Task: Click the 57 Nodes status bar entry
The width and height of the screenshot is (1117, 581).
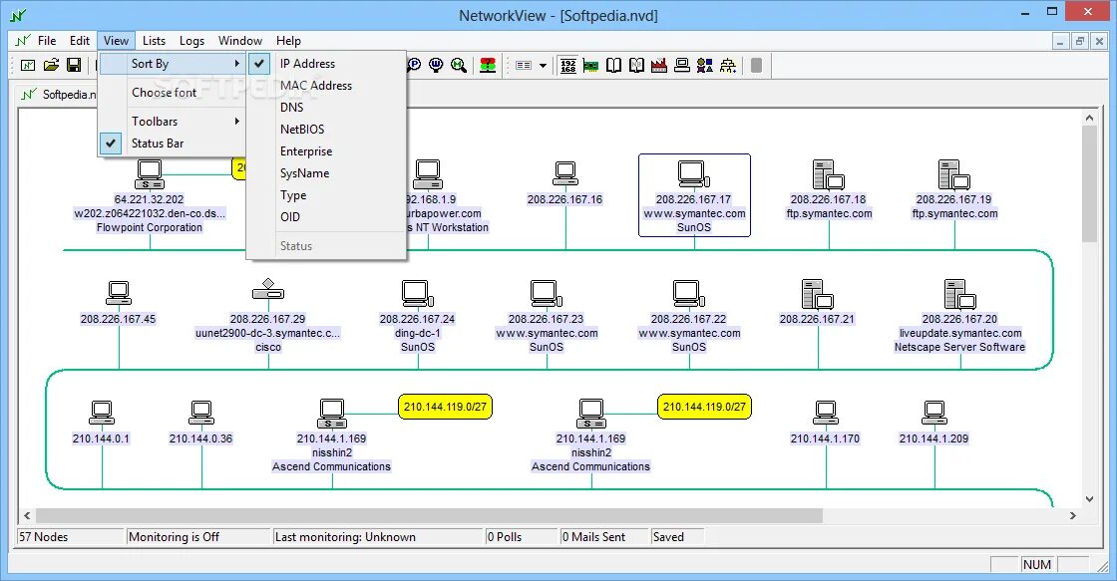Action: point(69,537)
